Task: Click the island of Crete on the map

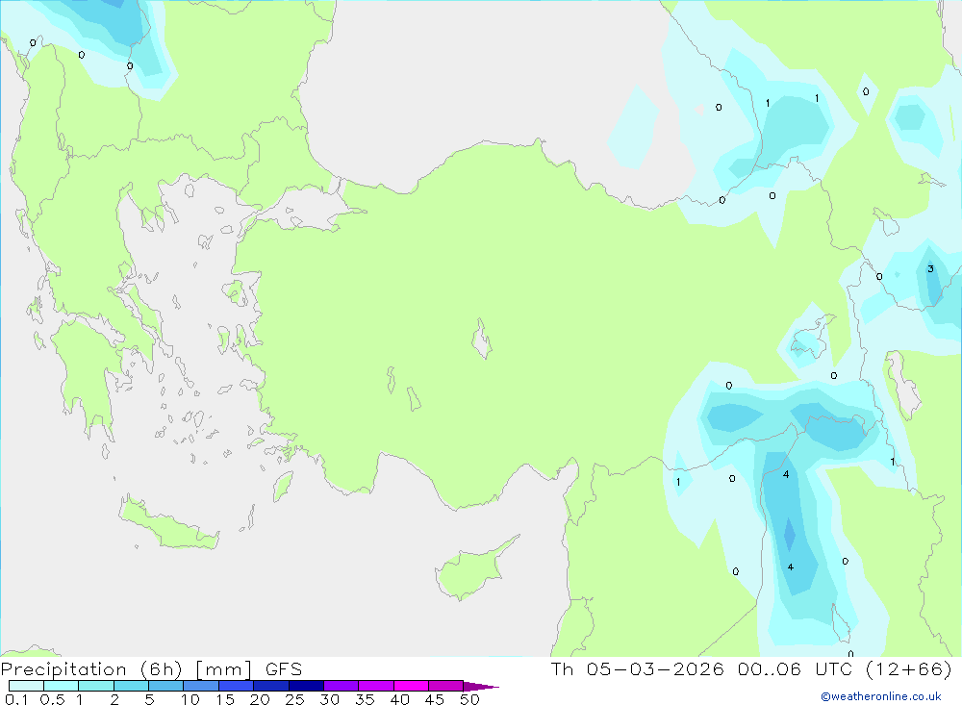Action: pos(166,523)
